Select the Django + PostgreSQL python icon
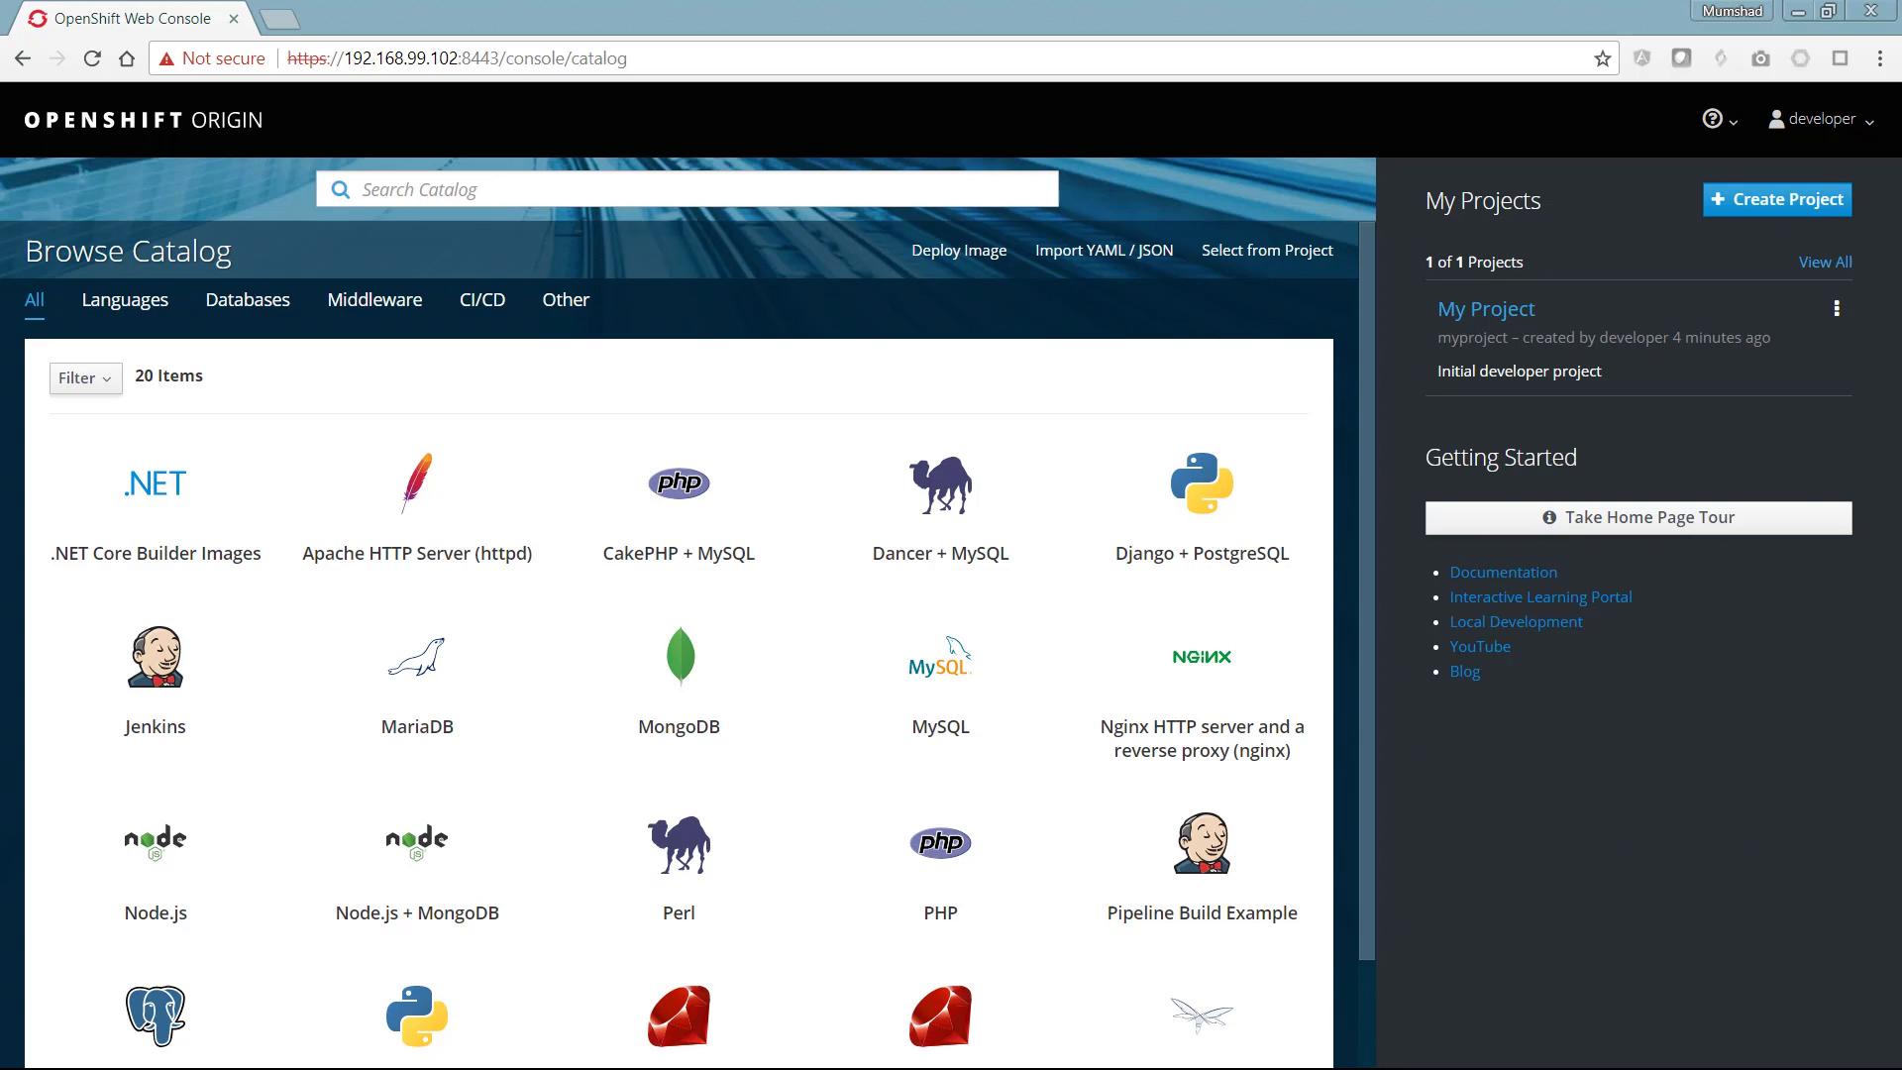Viewport: 1902px width, 1070px height. (x=1202, y=483)
